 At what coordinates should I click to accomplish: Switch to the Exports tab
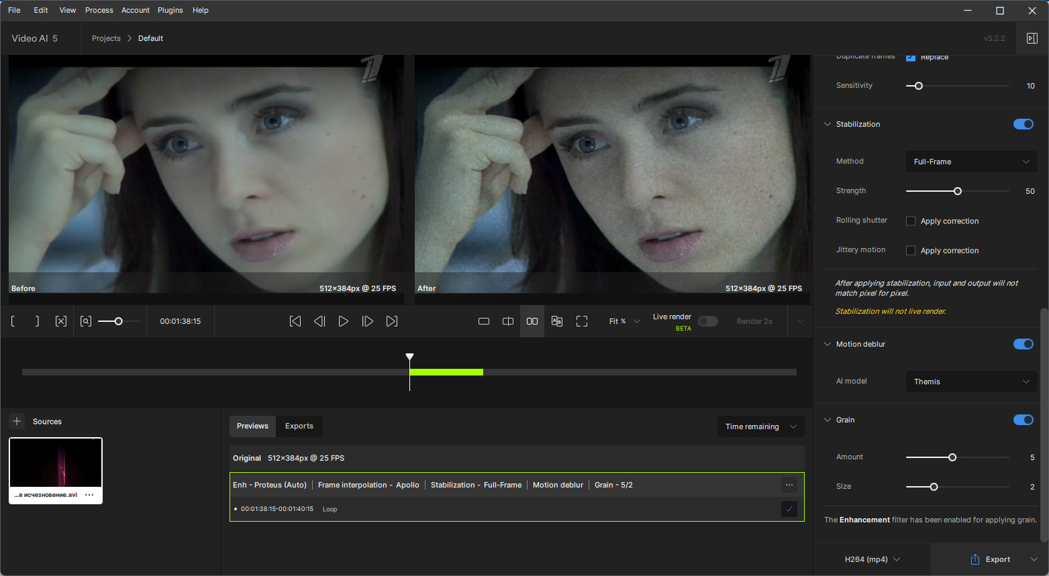click(x=299, y=426)
